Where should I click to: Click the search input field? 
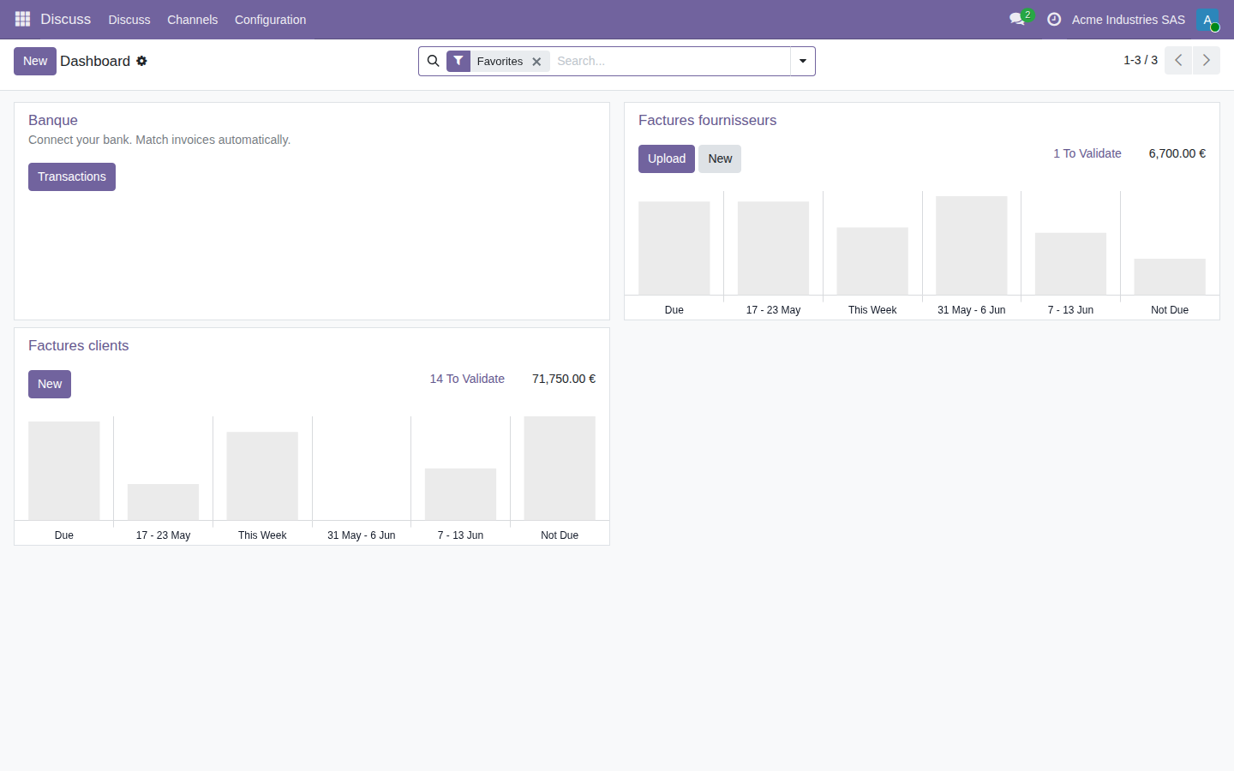tap(670, 61)
